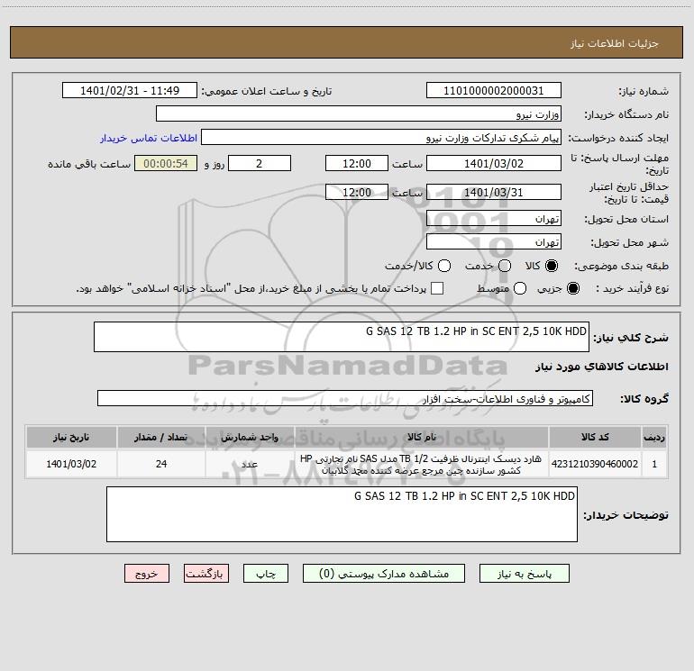Tick the اسناد خزانه اسلامی payment checkbox

coord(437,288)
